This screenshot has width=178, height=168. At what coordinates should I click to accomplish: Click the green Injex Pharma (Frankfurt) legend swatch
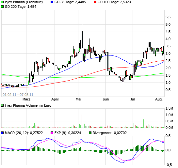pyautogui.click(x=2, y=2)
